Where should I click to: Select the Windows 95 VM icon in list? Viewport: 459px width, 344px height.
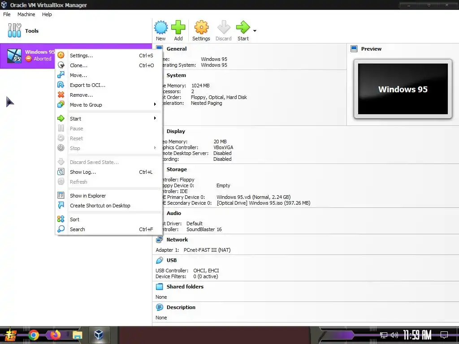(x=14, y=56)
